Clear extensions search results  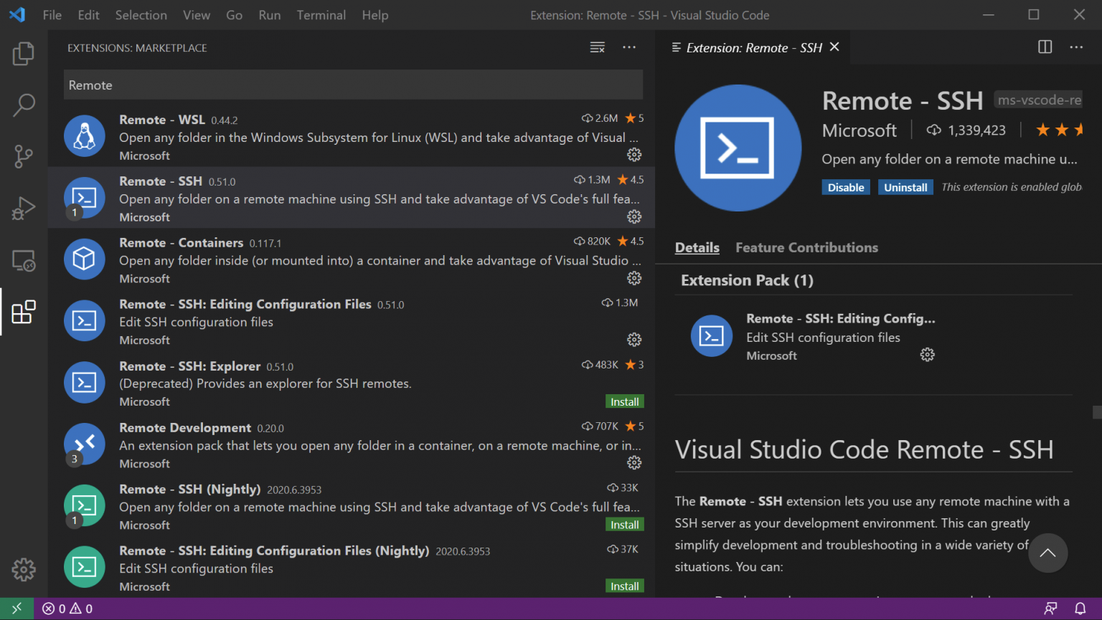click(597, 47)
